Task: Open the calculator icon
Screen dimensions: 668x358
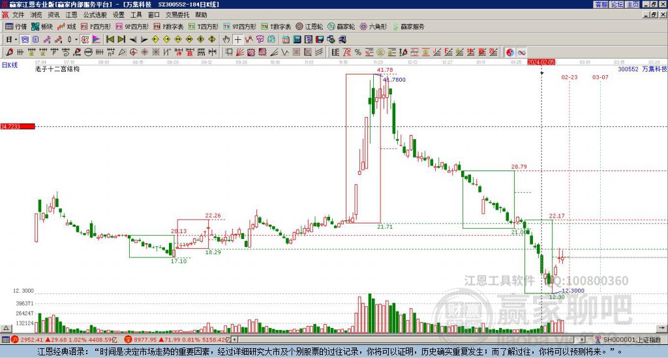Action: (297, 40)
